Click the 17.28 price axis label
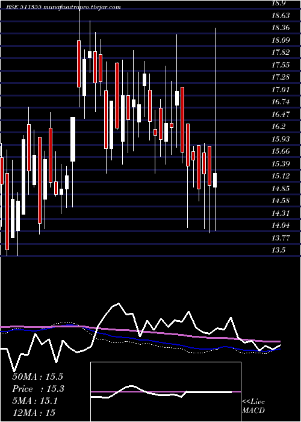Image resolution: width=301 pixels, height=422 pixels. point(281,77)
